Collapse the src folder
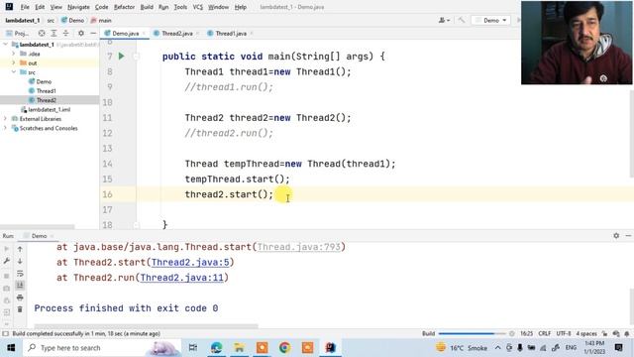This screenshot has width=634, height=357. [13, 72]
